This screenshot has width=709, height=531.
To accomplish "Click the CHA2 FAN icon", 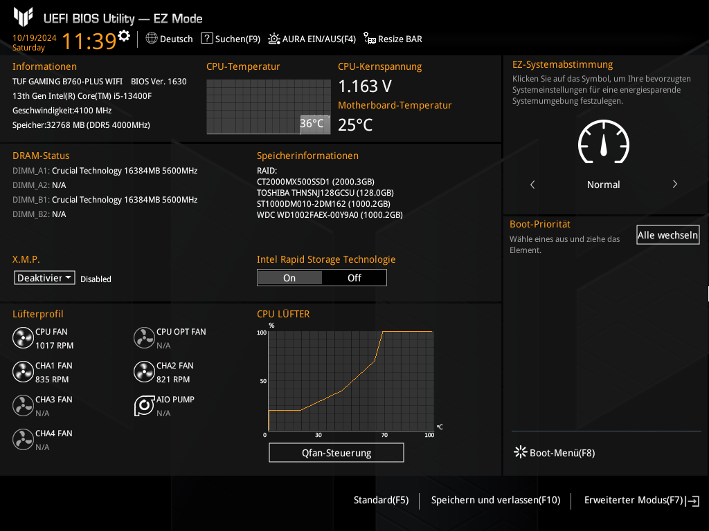I will point(144,371).
